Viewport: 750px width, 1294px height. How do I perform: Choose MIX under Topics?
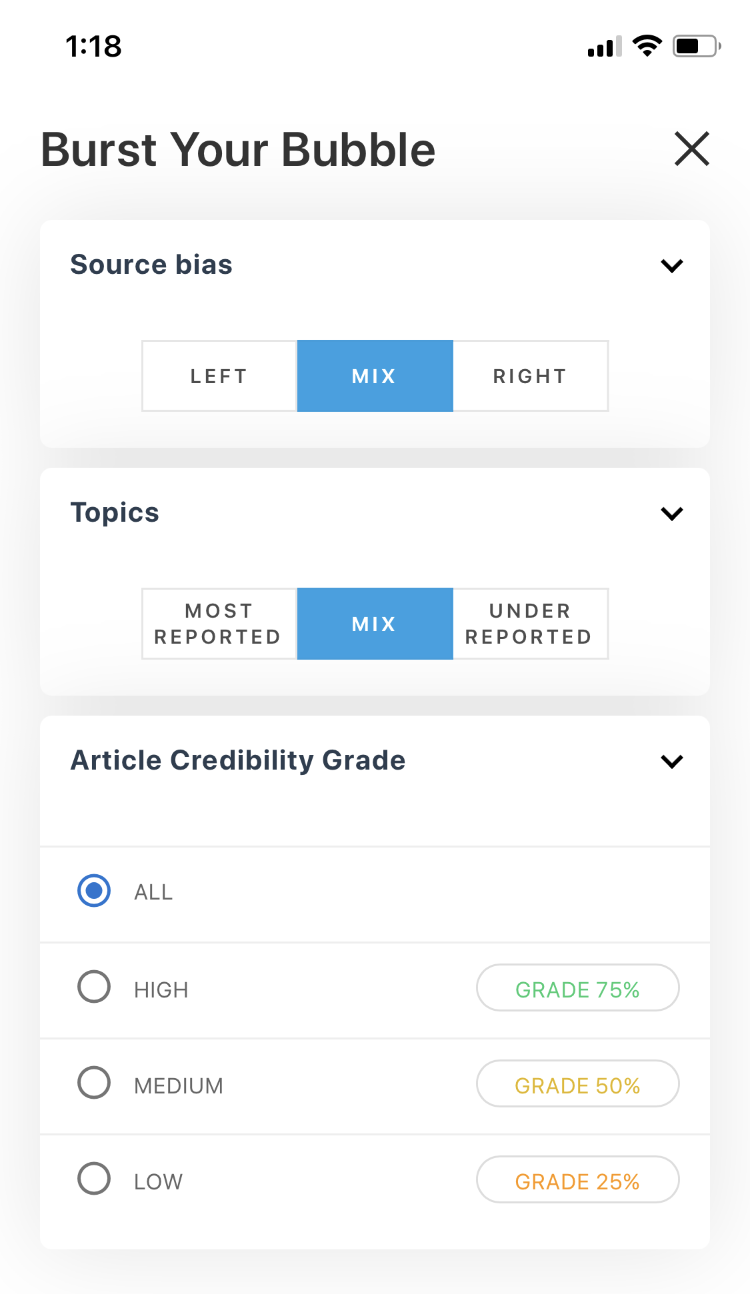pyautogui.click(x=375, y=624)
